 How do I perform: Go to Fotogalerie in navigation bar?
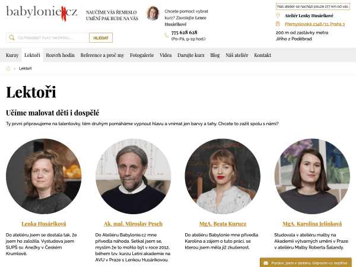tap(142, 55)
